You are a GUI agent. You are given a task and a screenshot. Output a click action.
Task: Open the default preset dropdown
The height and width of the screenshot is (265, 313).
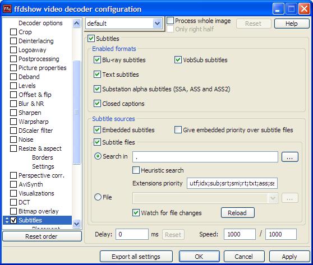point(157,24)
